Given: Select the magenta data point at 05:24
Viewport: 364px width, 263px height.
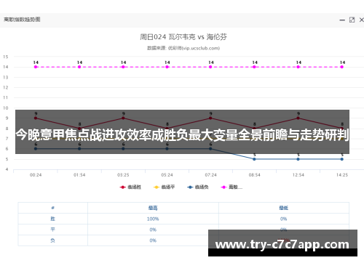Looking at the screenshot, I should (167, 67).
